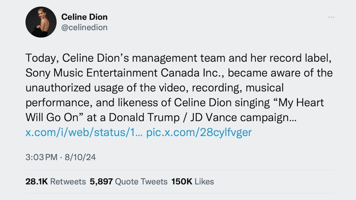Click the @celinedion handle
The image size is (356, 200).
point(84,28)
